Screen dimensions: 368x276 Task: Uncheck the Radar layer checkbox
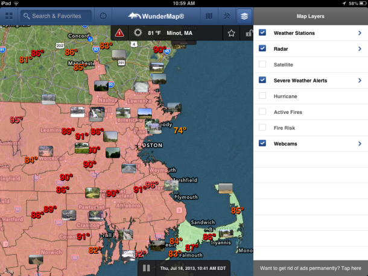click(x=262, y=48)
